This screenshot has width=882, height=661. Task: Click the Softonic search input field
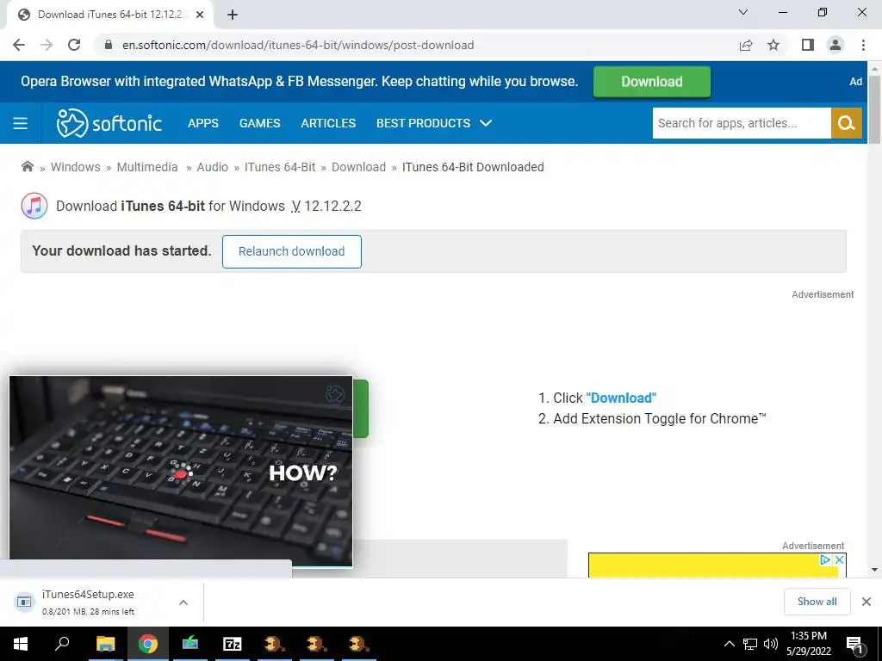point(742,123)
